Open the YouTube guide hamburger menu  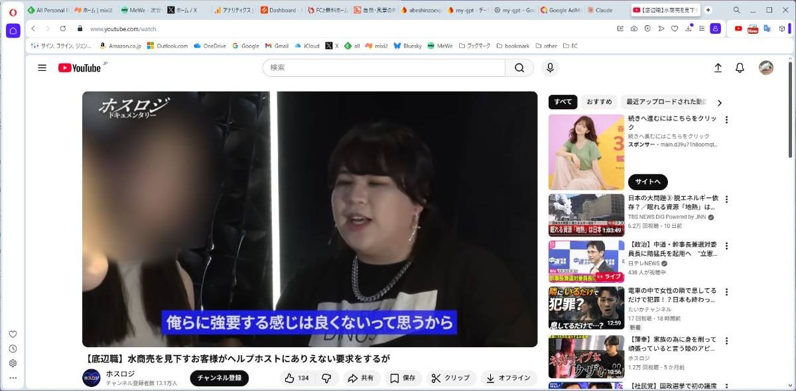coord(42,68)
